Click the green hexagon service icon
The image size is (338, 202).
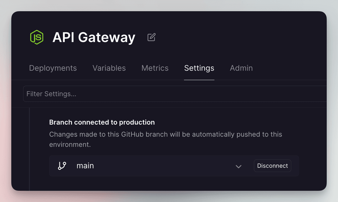pos(37,37)
